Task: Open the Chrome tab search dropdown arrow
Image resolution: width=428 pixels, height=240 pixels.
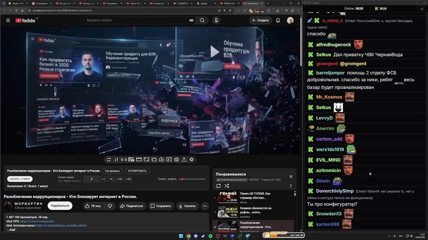Action: [x=3, y=3]
